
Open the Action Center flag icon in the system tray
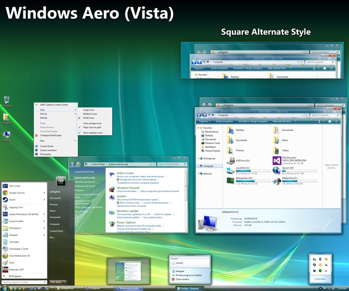pyautogui.click(x=325, y=288)
